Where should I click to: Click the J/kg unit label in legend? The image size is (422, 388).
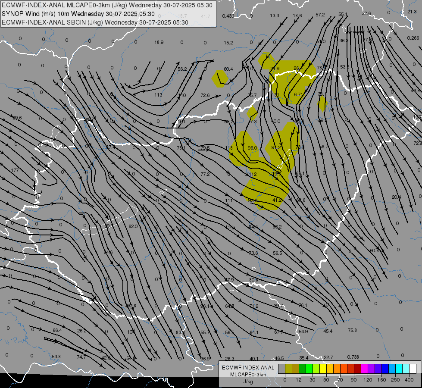pyautogui.click(x=248, y=382)
